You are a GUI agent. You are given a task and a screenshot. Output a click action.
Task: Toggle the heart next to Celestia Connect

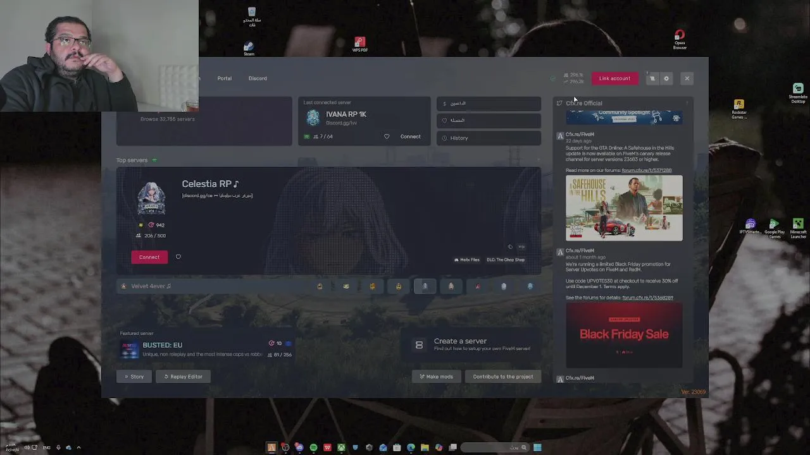tap(178, 257)
